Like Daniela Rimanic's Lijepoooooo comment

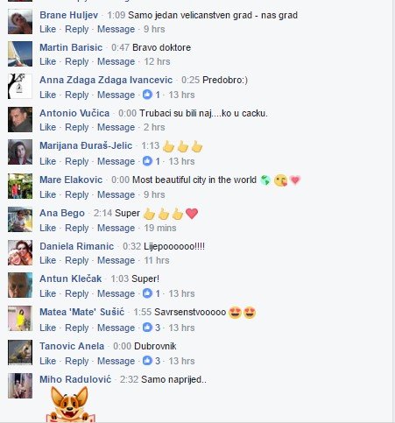point(48,260)
